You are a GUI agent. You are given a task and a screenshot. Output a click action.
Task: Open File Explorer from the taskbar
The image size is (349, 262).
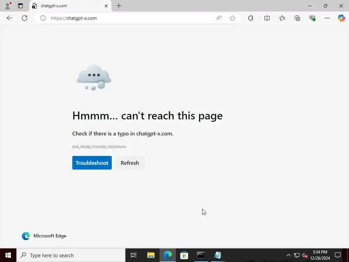click(x=151, y=255)
